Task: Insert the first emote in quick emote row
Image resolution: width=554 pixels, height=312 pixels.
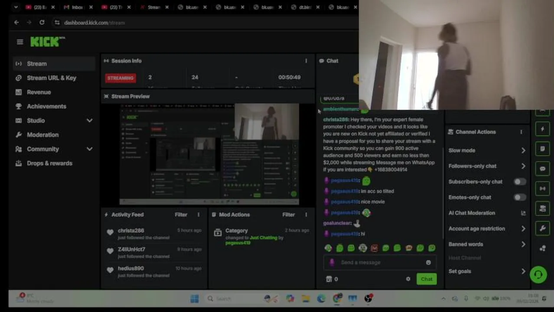Action: tap(328, 248)
